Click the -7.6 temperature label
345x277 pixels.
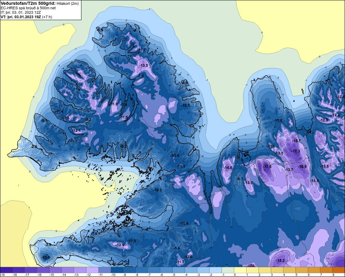[94, 234]
